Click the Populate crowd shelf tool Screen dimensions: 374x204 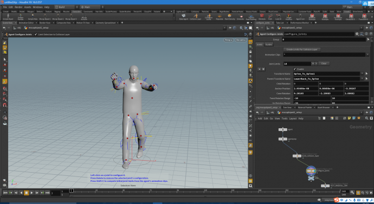point(219,17)
